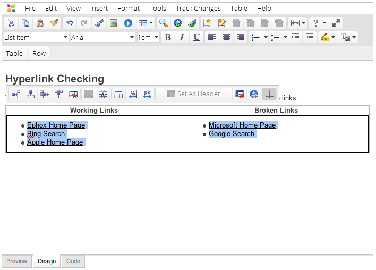Select the format painter brush icon
The image size is (376, 270).
tap(54, 23)
